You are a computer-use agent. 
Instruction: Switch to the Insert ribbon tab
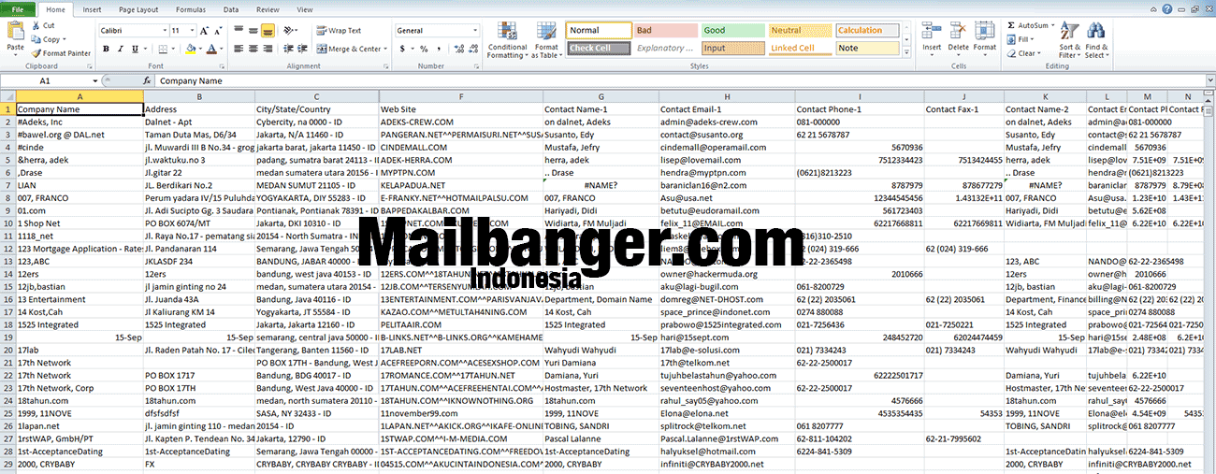[x=93, y=9]
